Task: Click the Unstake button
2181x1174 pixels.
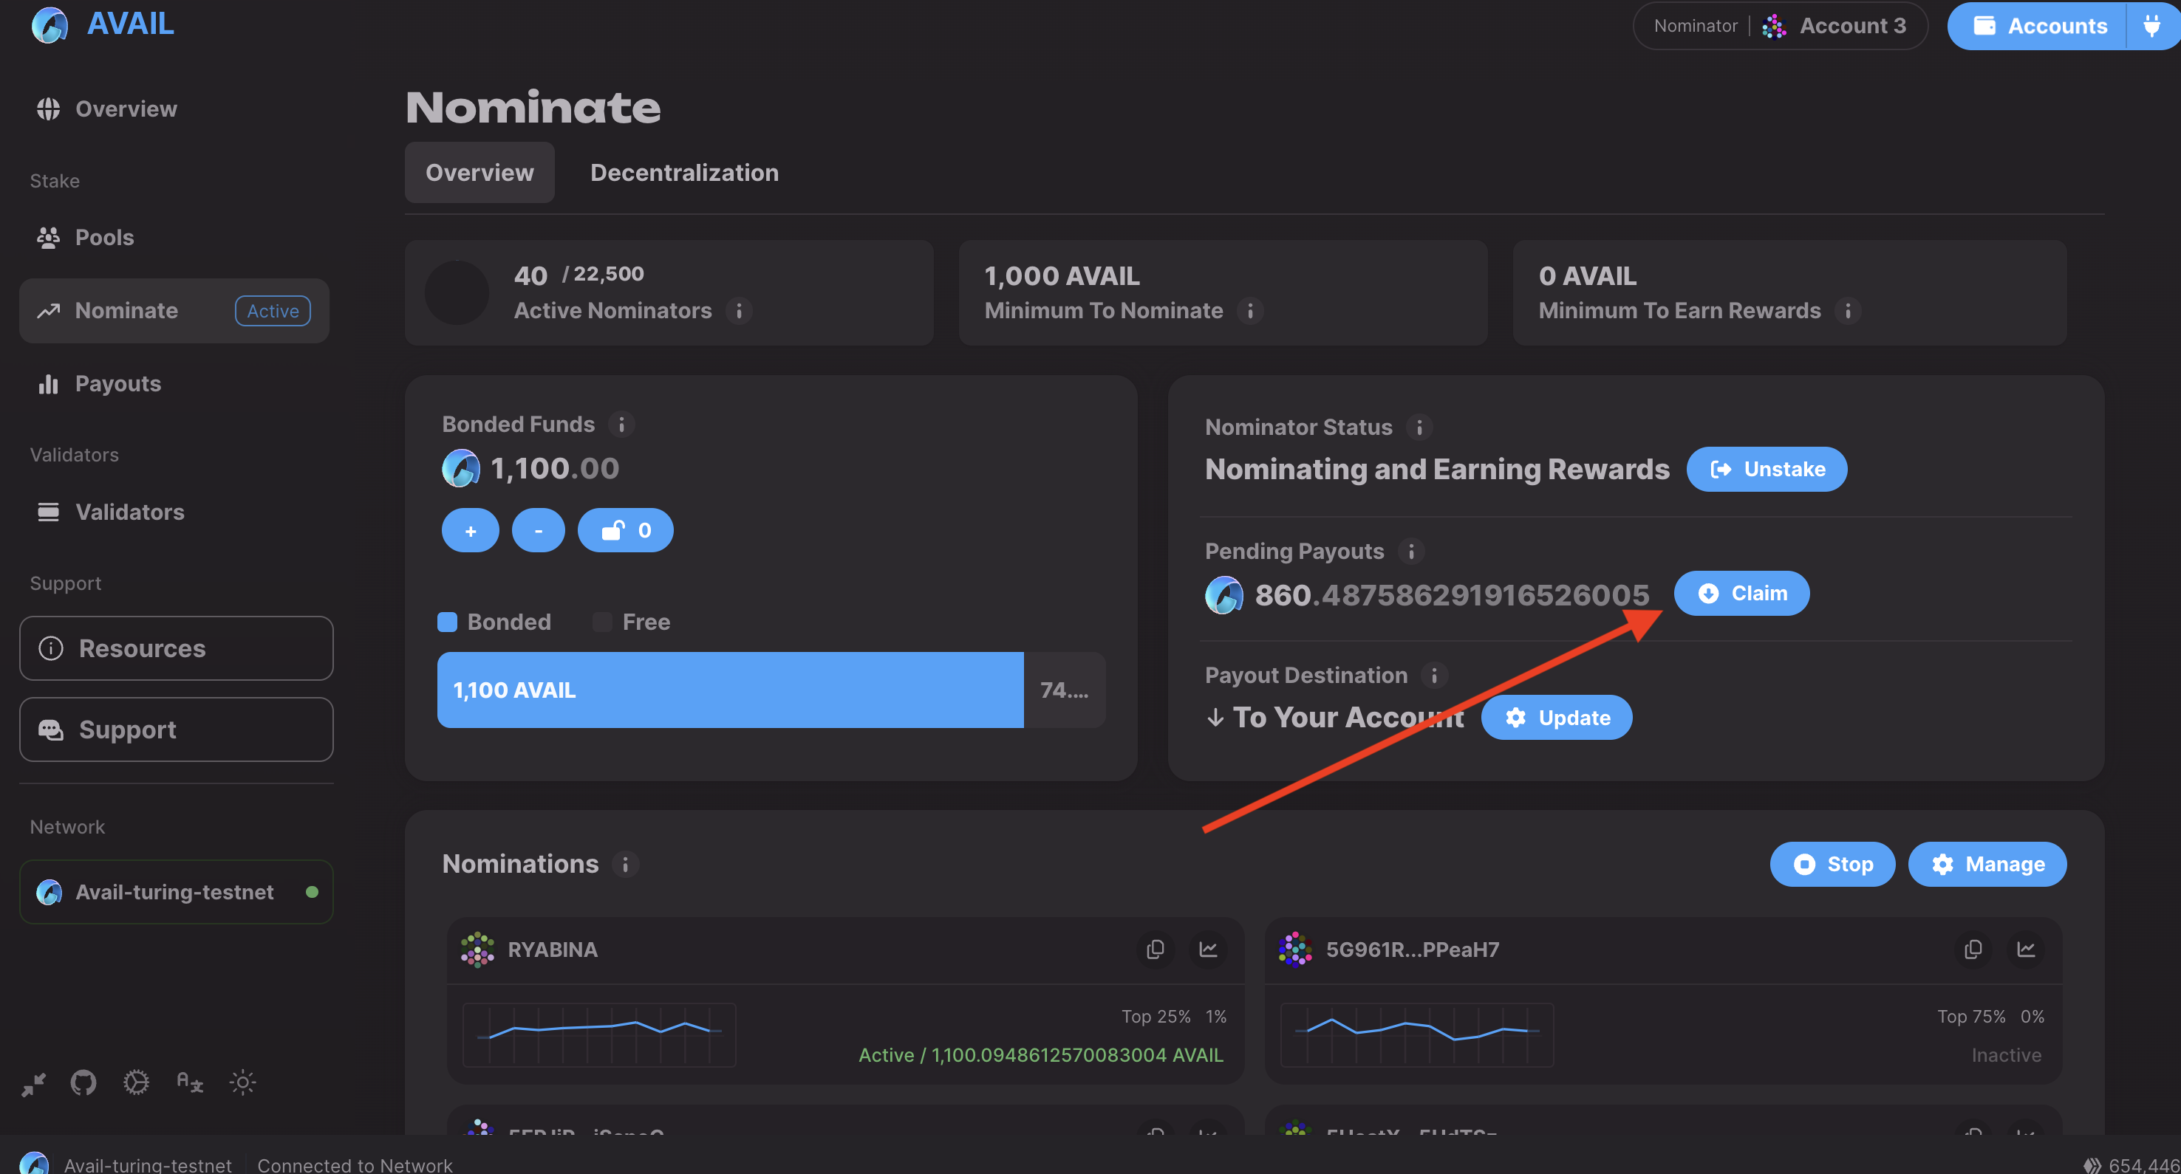Action: 1766,469
